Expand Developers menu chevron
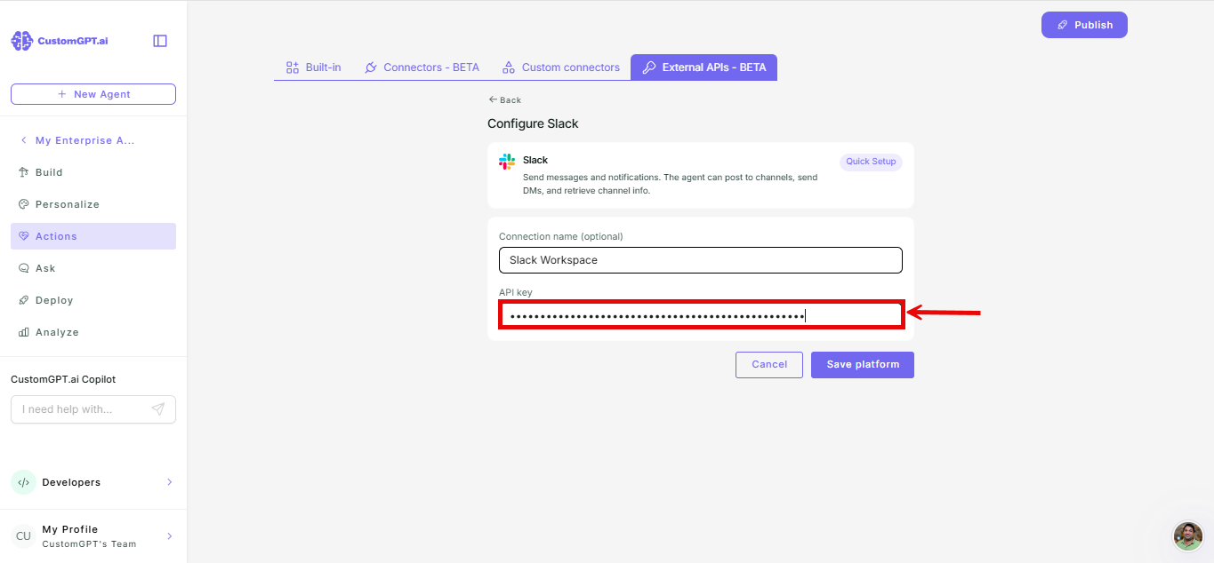This screenshot has height=563, width=1214. 170,482
